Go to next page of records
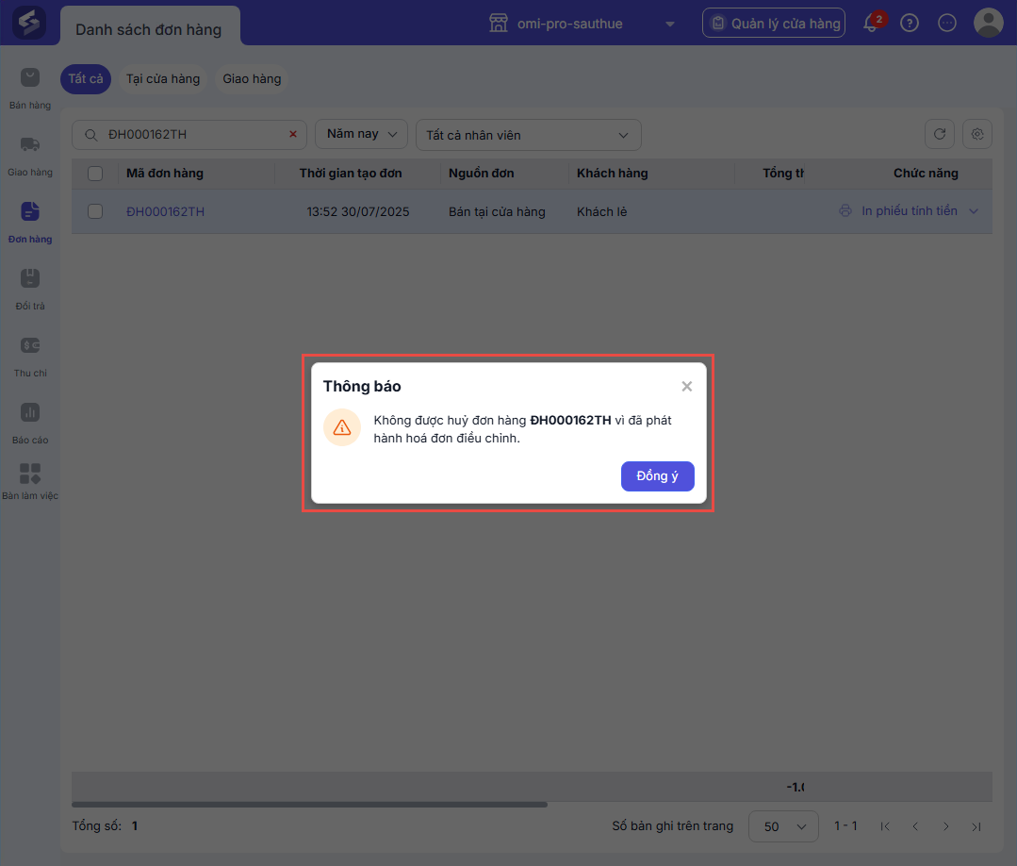 point(945,826)
